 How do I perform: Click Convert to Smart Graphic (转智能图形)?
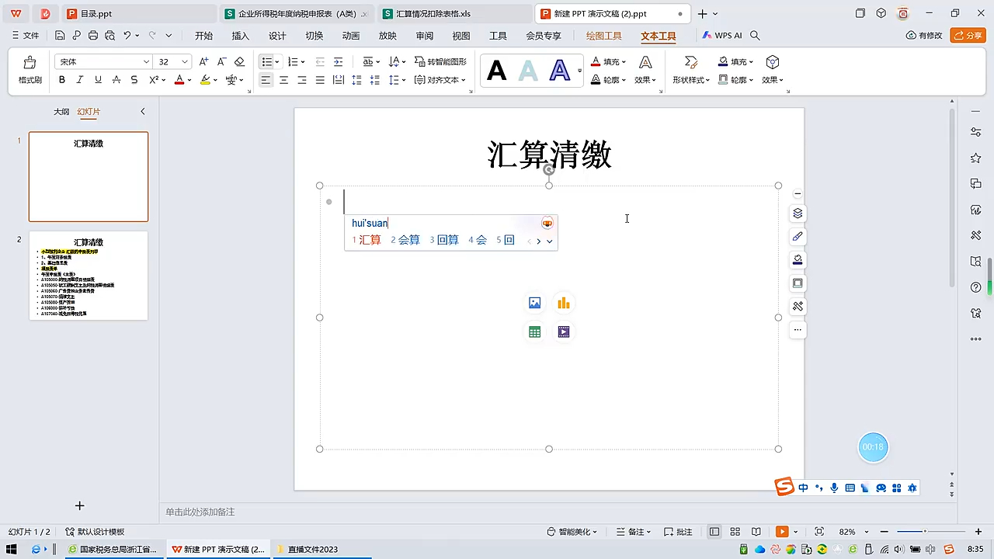[441, 62]
